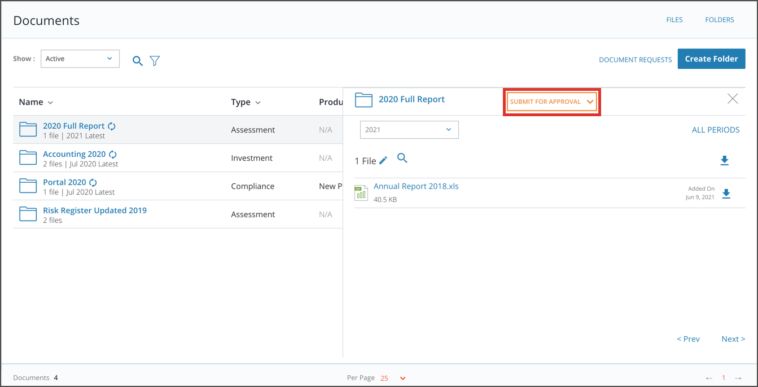
Task: Click the folder icon in detail panel header
Action: (363, 100)
